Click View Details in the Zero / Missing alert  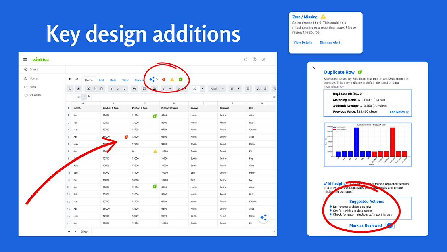coord(303,42)
